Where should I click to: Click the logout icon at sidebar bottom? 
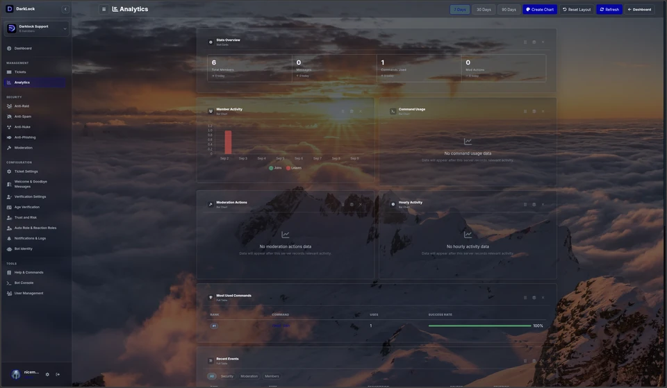click(58, 374)
